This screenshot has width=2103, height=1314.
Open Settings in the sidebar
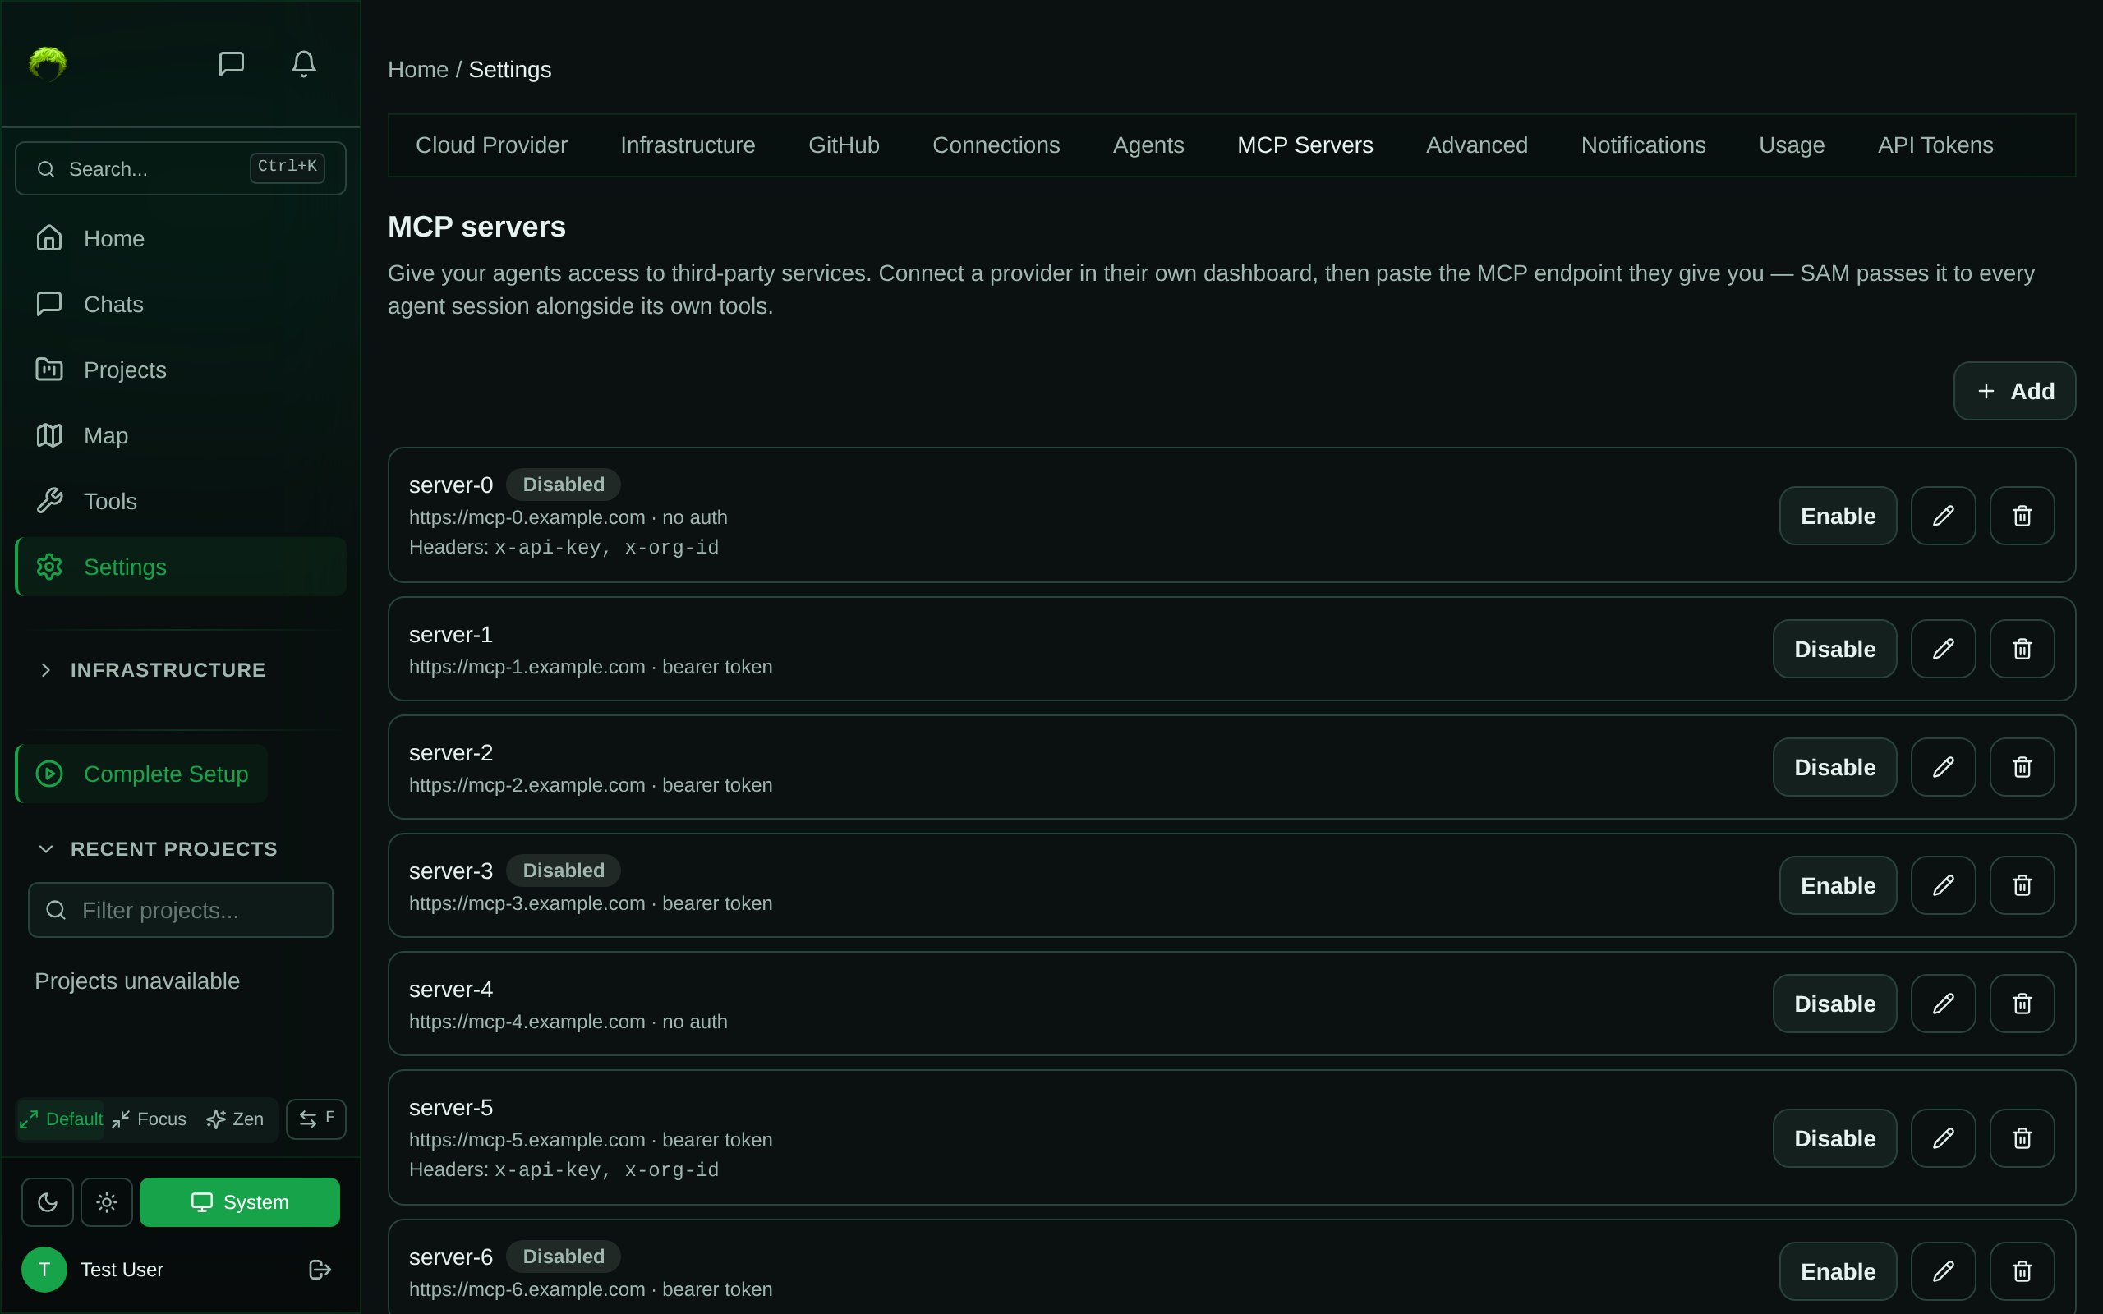181,567
